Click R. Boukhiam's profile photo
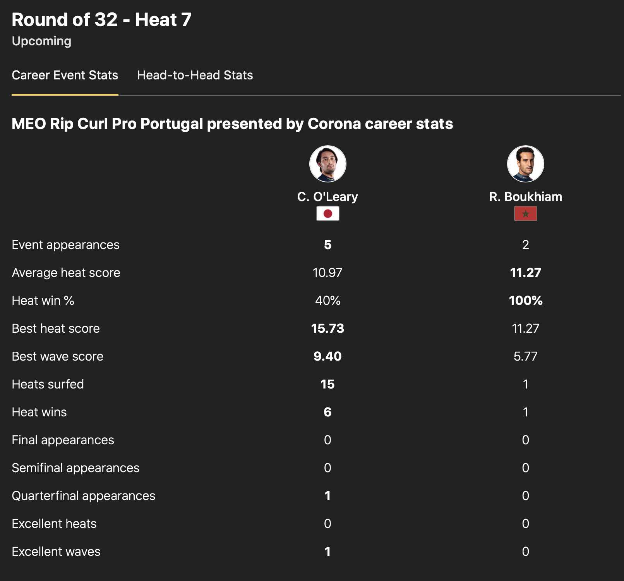Screen dimensions: 624x581 click(x=525, y=164)
